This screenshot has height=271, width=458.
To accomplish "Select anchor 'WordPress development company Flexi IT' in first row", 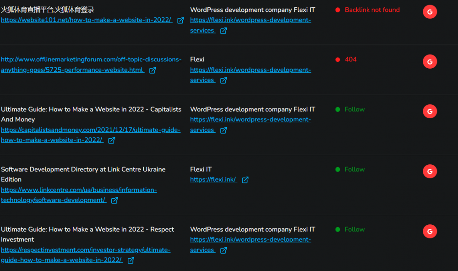I will coord(253,10).
